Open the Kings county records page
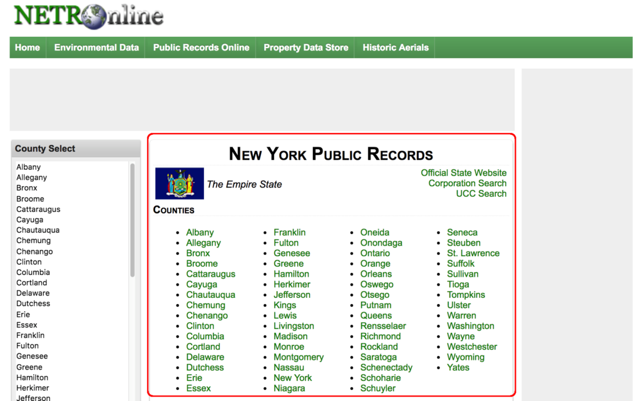This screenshot has width=641, height=401. pos(285,305)
